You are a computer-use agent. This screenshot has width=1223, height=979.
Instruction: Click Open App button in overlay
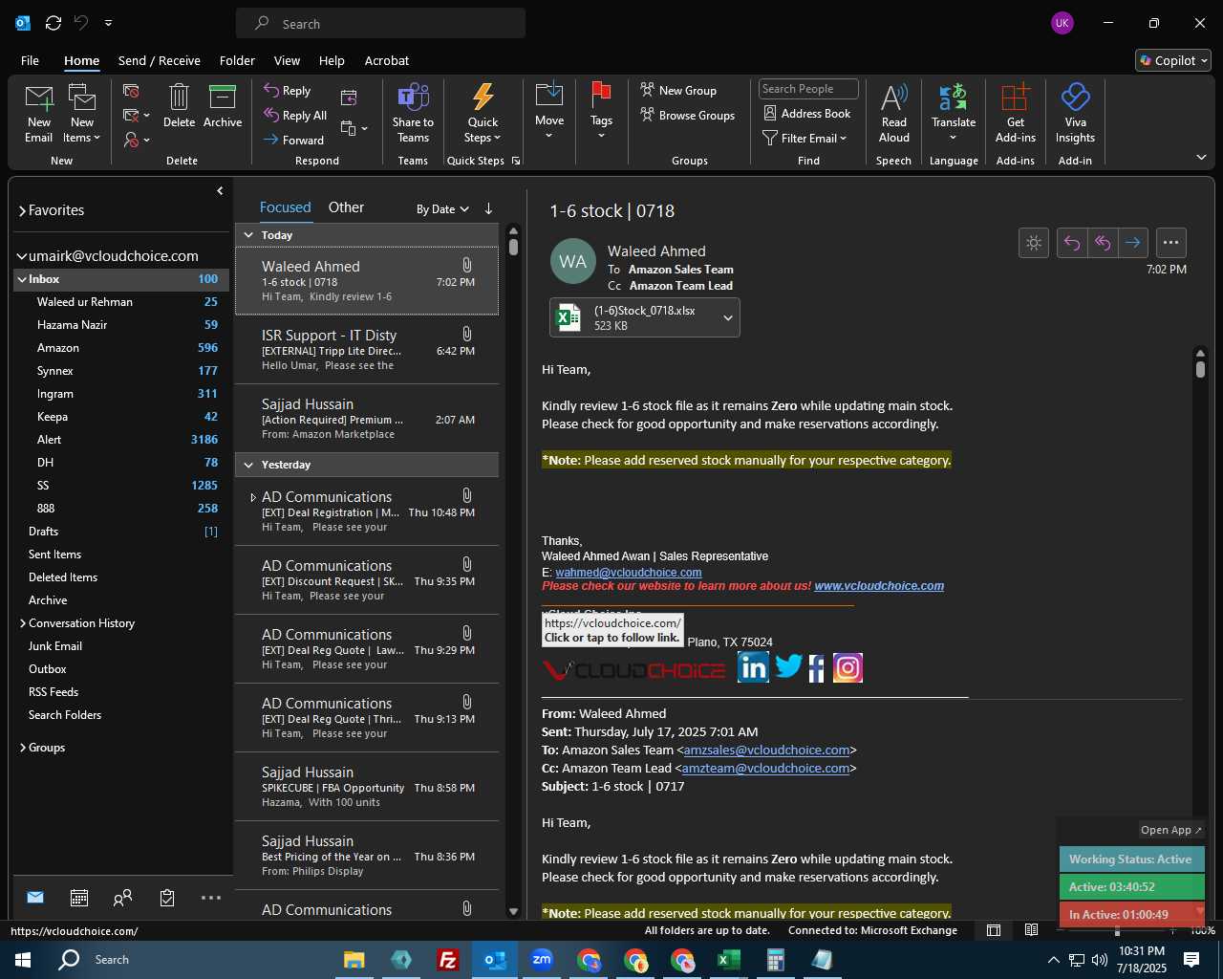click(1171, 830)
